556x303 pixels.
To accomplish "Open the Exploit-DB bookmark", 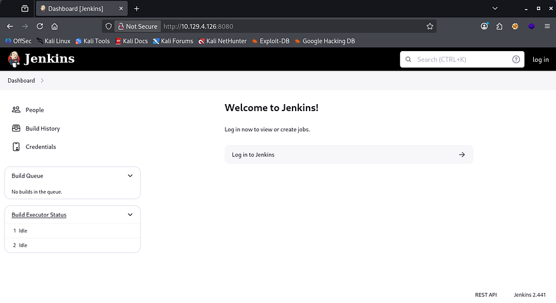I will (270, 41).
